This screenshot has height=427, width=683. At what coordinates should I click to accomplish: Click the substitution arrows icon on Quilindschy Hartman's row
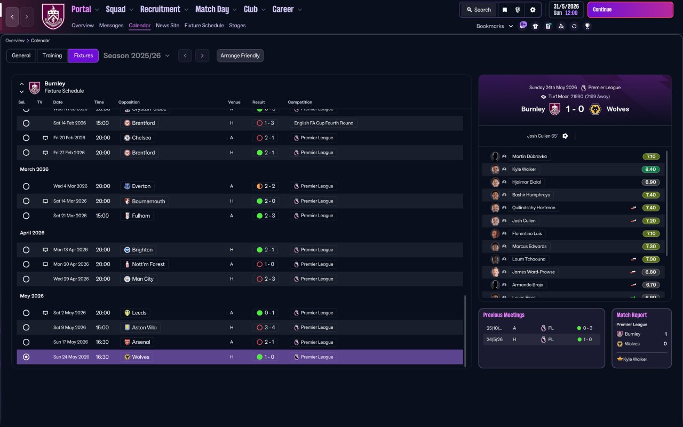click(x=633, y=208)
